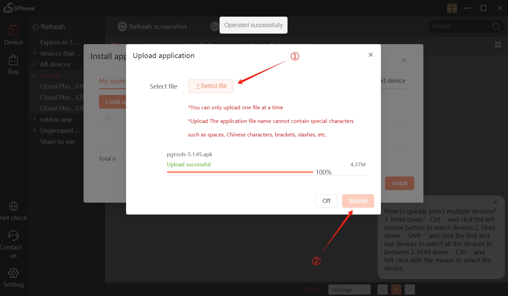Close the Install app dialog behind
This screenshot has width=508, height=296.
point(404,60)
